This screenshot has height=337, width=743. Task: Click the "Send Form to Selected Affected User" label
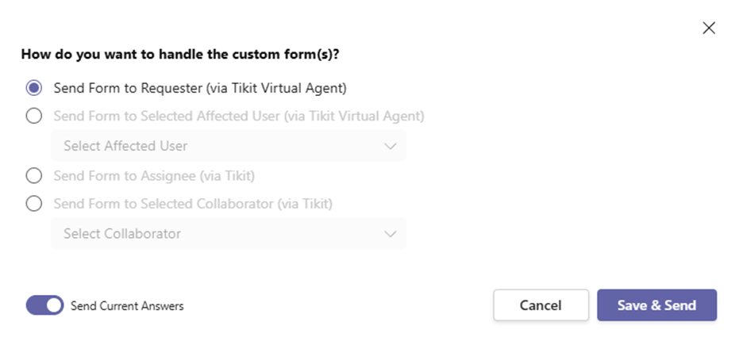click(x=239, y=116)
